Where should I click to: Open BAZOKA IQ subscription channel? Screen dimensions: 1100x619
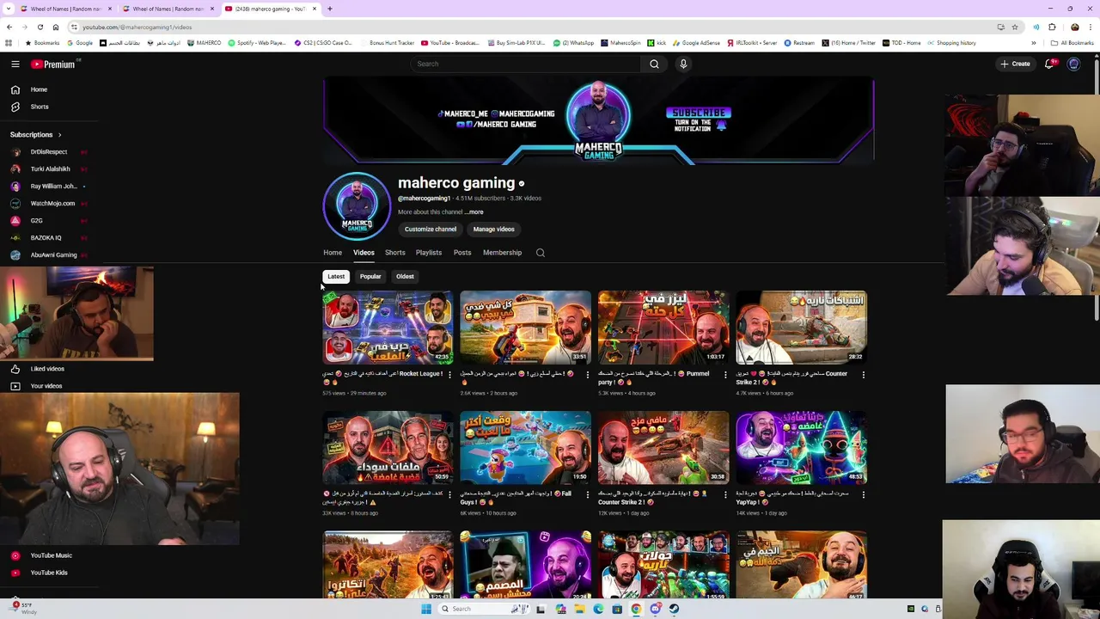(x=46, y=238)
